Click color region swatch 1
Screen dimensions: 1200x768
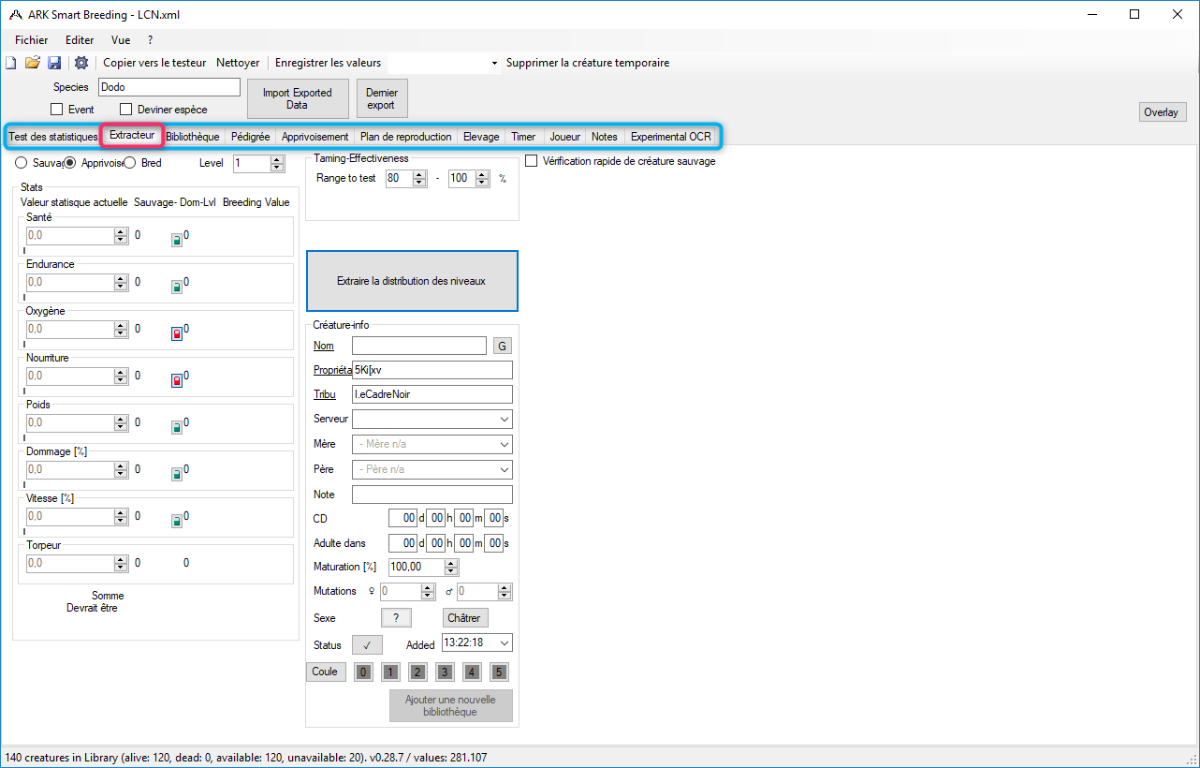(390, 672)
